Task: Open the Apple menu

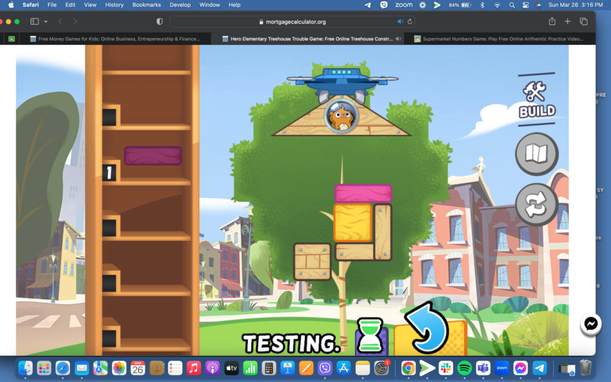Action: [11, 5]
